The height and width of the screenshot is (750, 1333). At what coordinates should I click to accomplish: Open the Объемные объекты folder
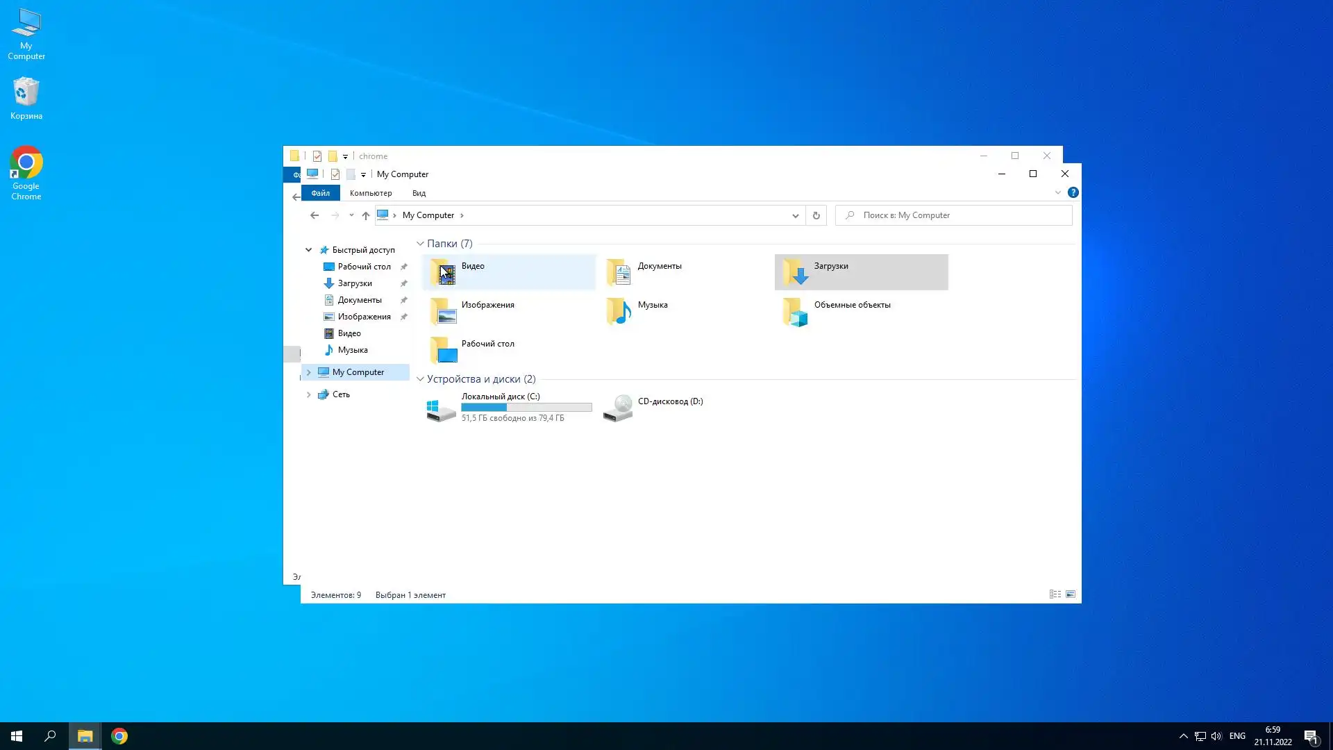pyautogui.click(x=794, y=311)
